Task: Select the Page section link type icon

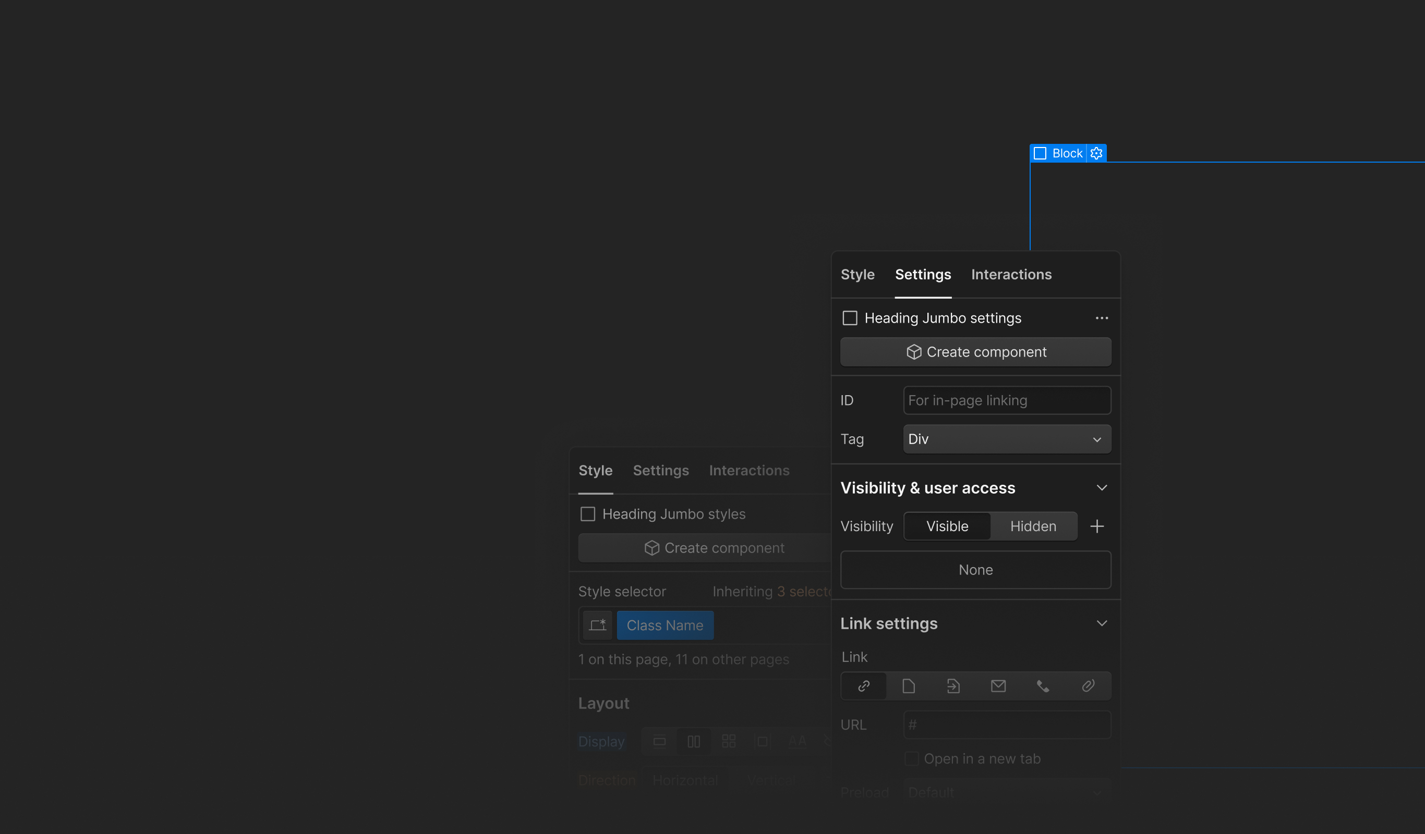Action: (953, 686)
